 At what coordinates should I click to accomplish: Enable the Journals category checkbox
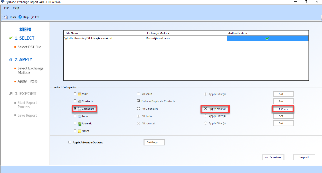point(75,123)
